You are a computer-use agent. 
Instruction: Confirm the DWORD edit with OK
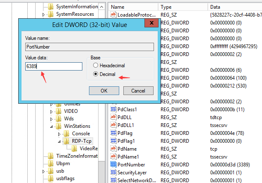coord(104,90)
